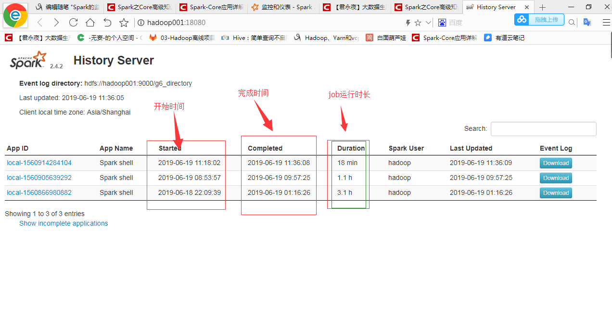This screenshot has height=332, width=612.
Task: Sort table by Completed column
Action: (x=265, y=148)
